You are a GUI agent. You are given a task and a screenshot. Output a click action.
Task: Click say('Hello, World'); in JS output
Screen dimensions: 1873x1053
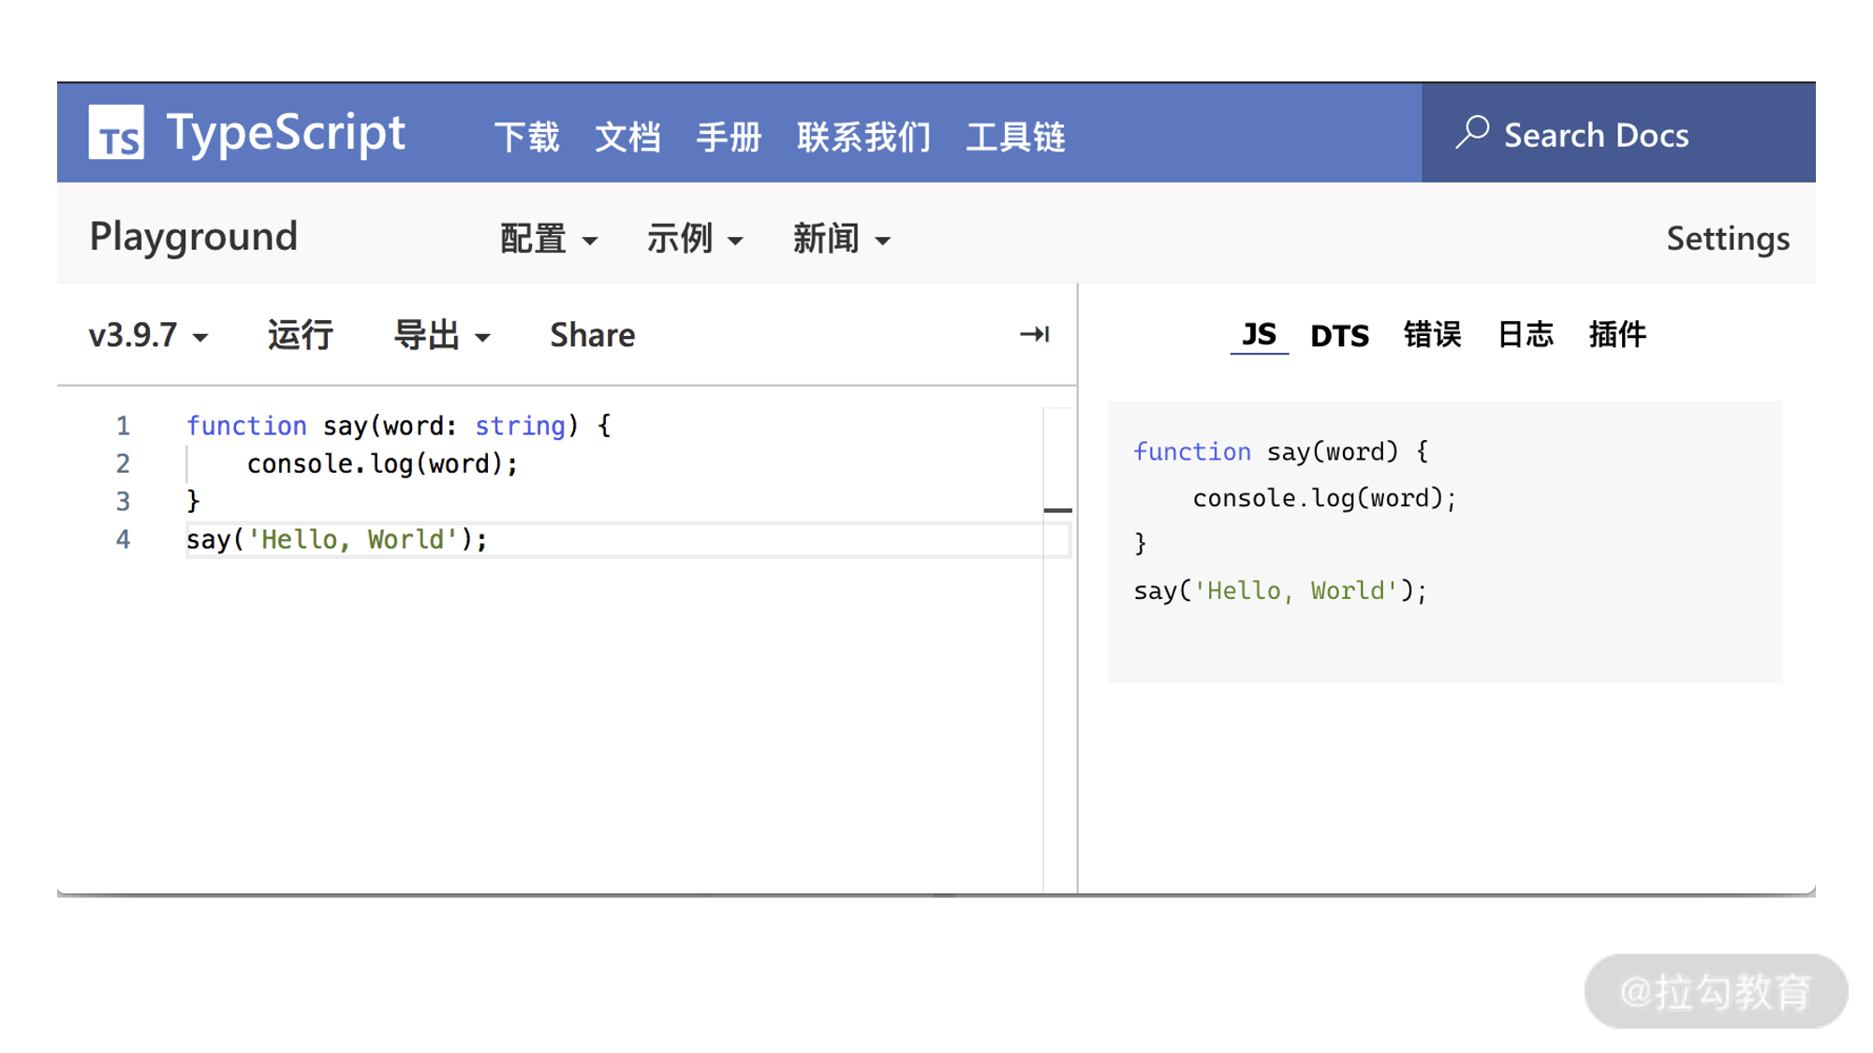tap(1280, 591)
